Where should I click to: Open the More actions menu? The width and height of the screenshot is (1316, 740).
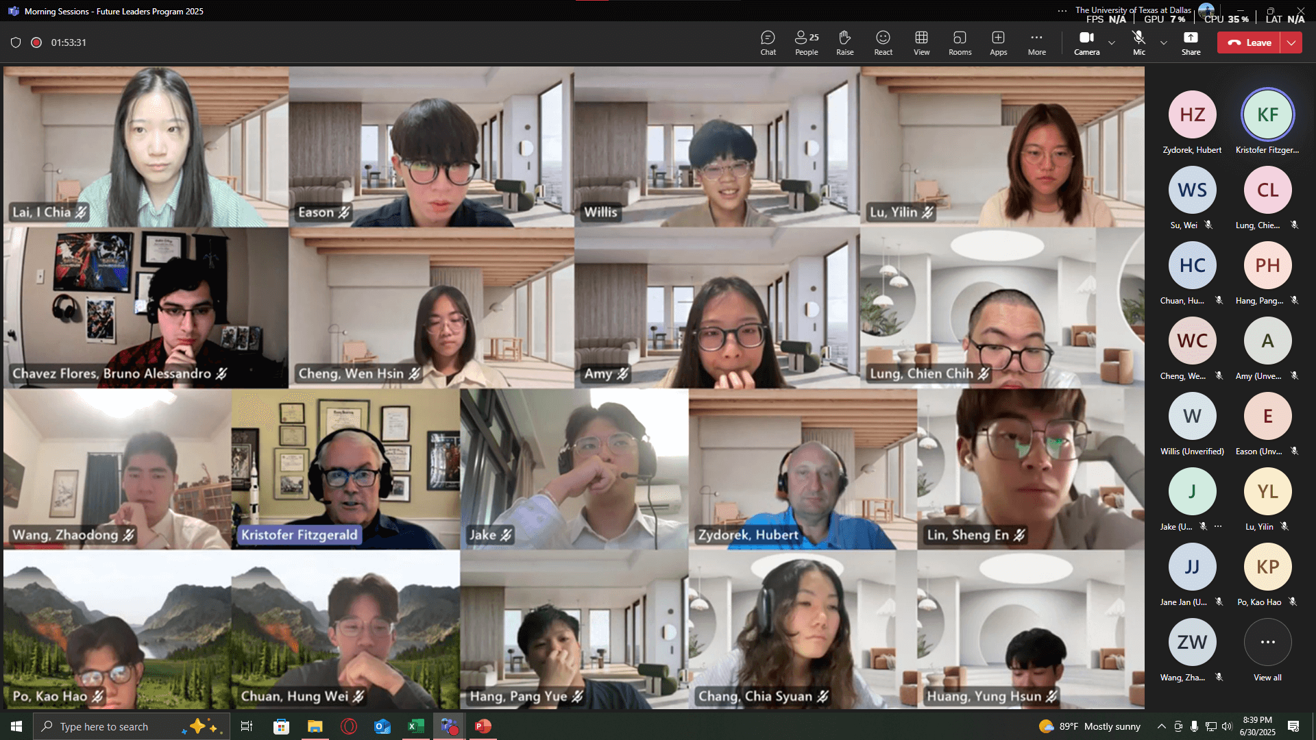(x=1036, y=42)
